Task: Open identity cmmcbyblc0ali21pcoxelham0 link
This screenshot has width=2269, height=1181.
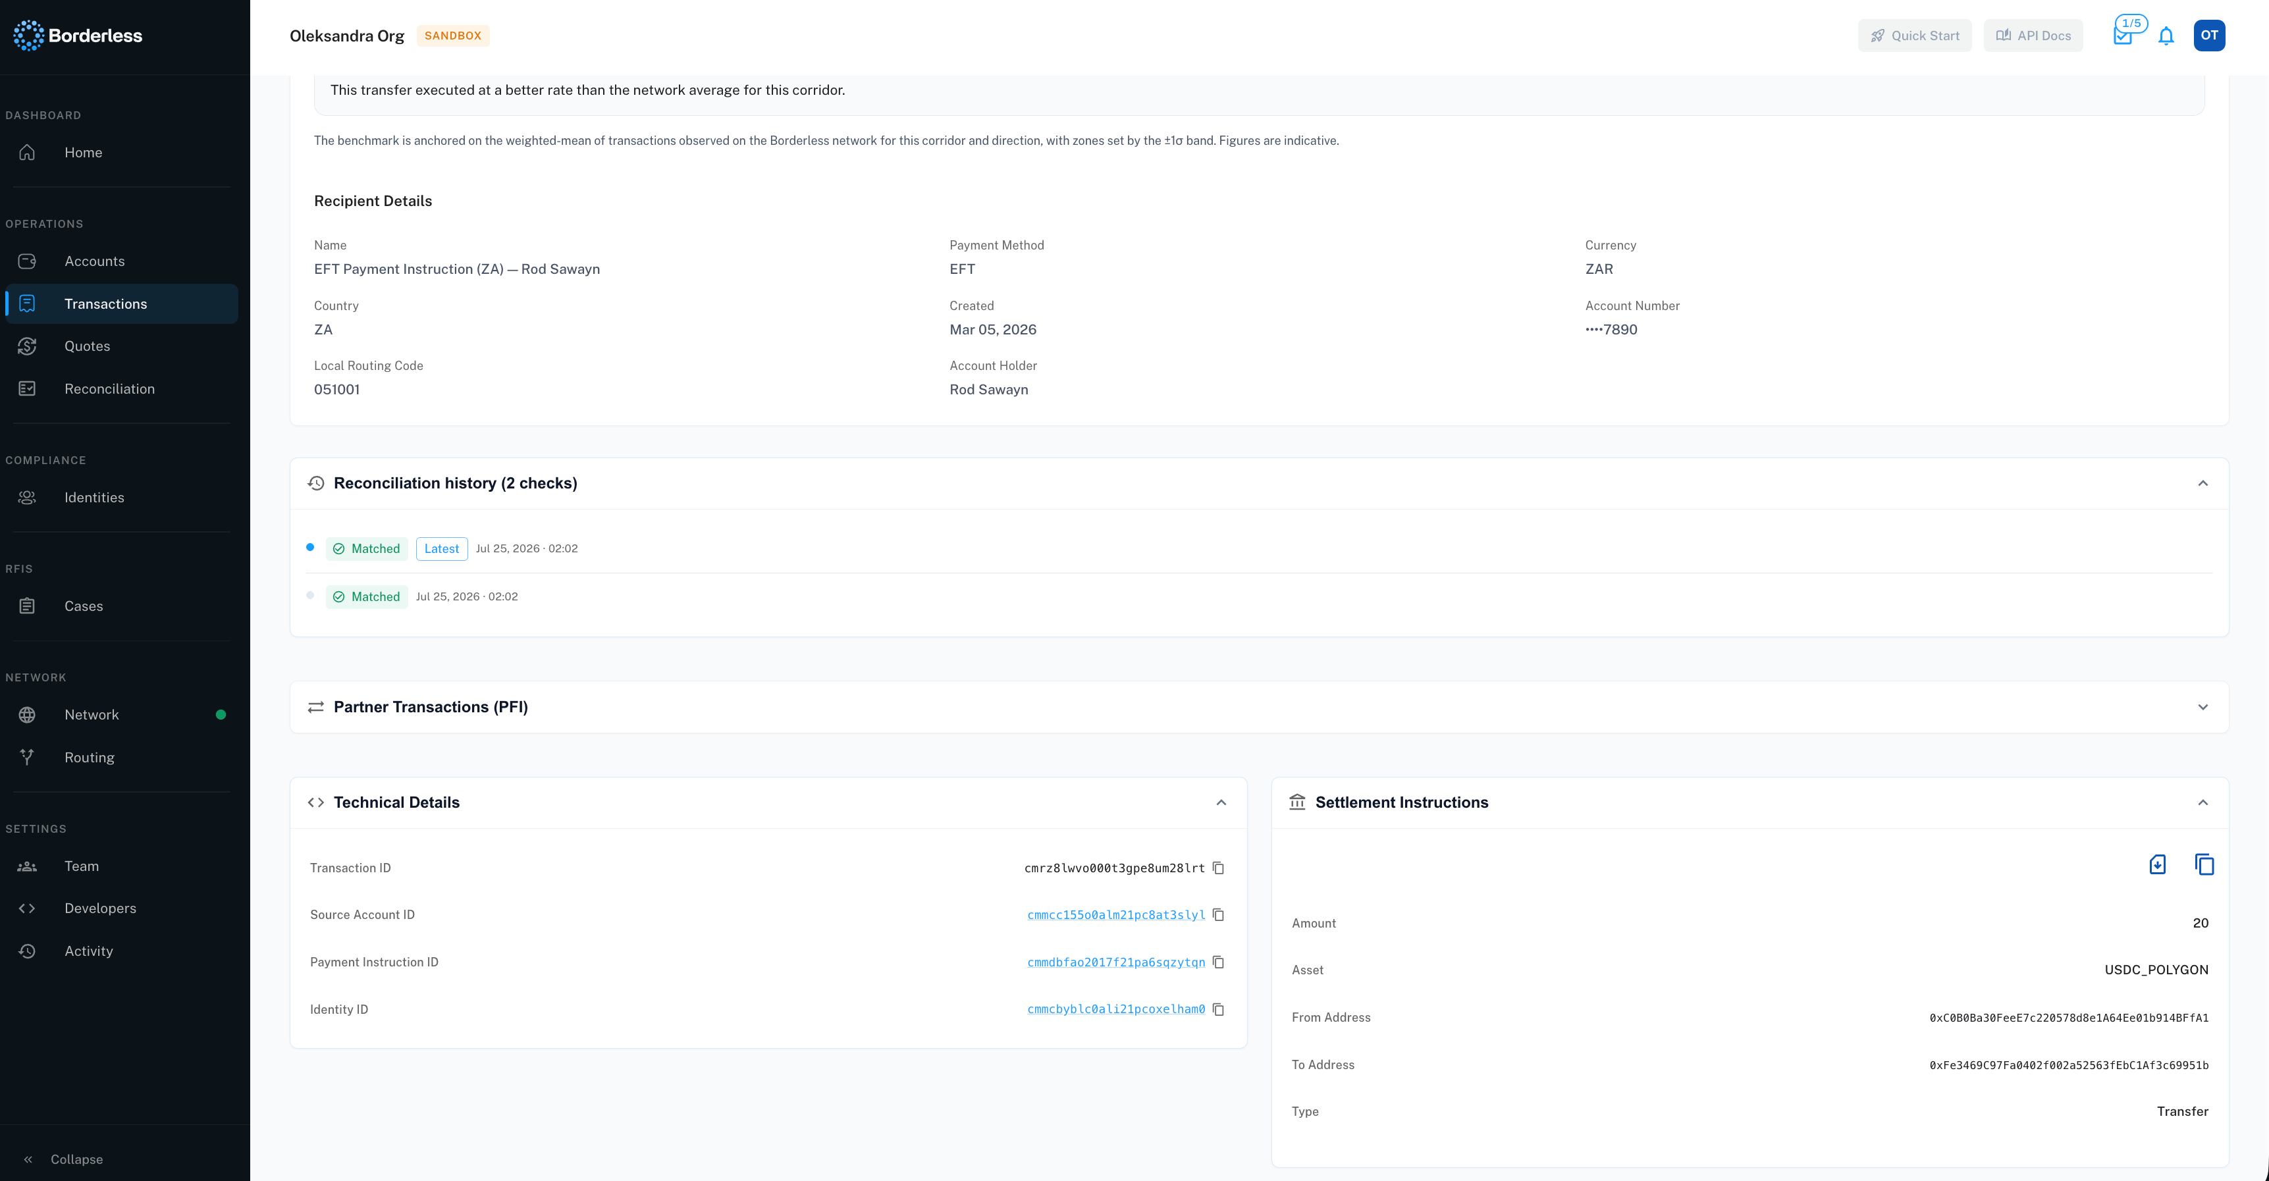Action: pyautogui.click(x=1116, y=1009)
